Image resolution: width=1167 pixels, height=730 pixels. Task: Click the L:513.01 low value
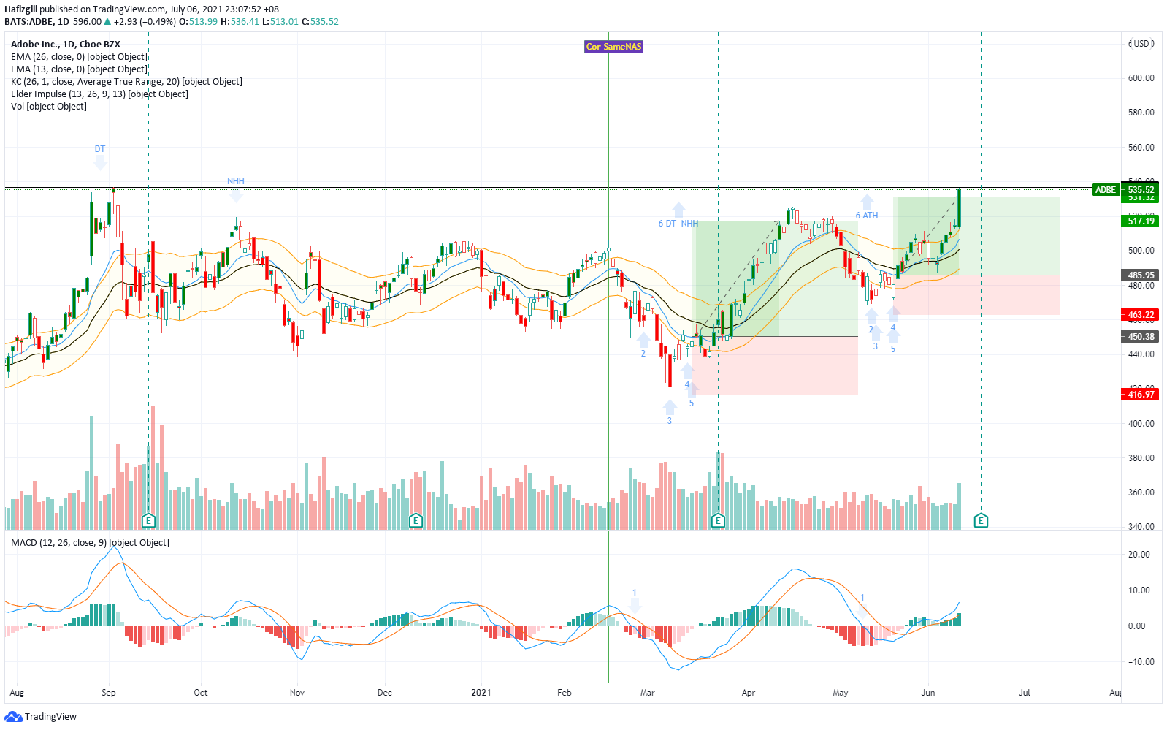coord(280,22)
